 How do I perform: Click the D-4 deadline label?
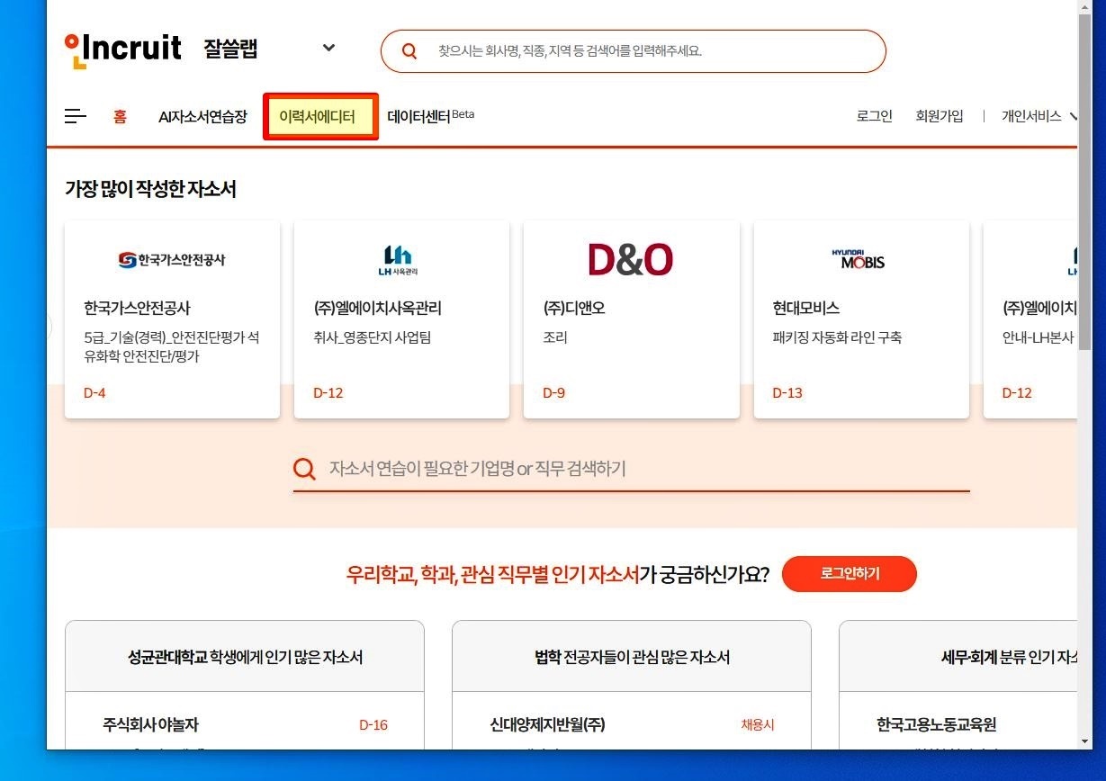[94, 393]
